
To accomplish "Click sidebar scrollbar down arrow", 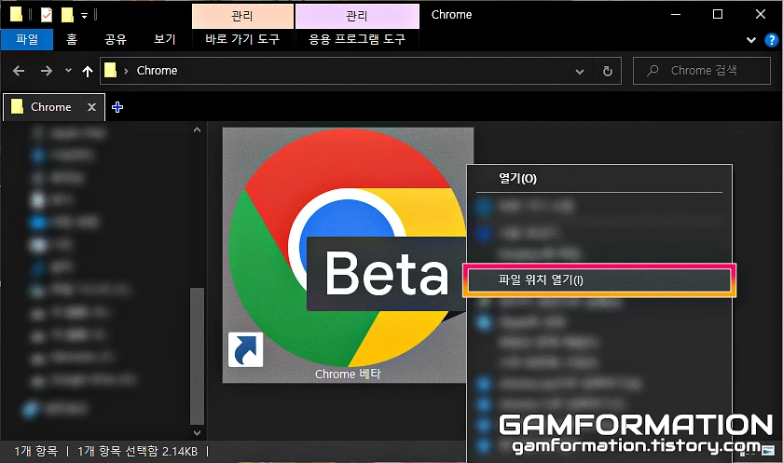I will pos(197,432).
